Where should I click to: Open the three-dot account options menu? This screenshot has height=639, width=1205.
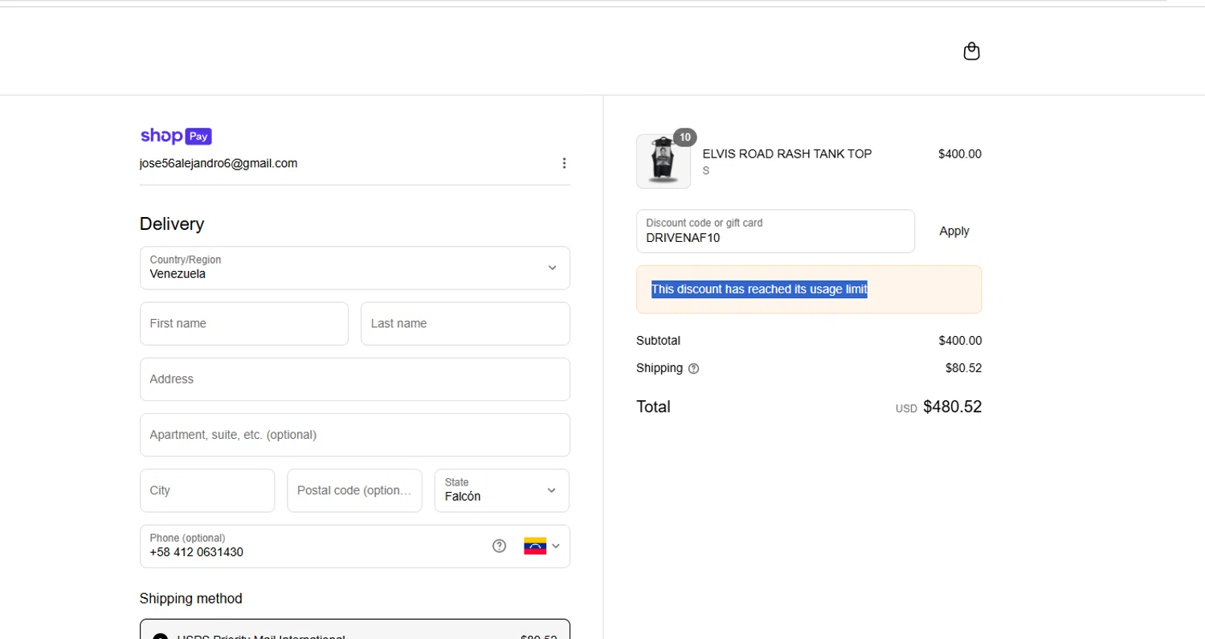tap(564, 163)
